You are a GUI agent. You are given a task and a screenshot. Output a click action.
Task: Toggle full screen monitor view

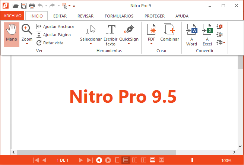coord(152,160)
